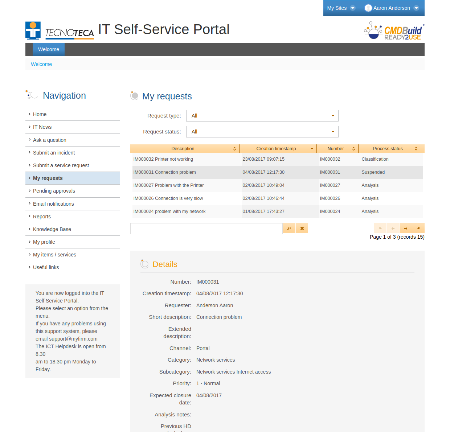
Task: Open Pending approvals in navigation
Action: click(x=54, y=191)
